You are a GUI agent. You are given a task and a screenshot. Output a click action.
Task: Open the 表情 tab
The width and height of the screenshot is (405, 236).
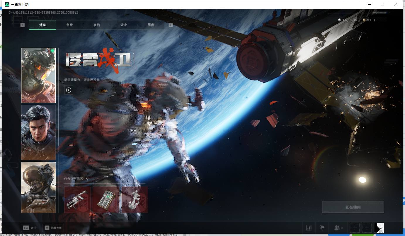coord(96,25)
